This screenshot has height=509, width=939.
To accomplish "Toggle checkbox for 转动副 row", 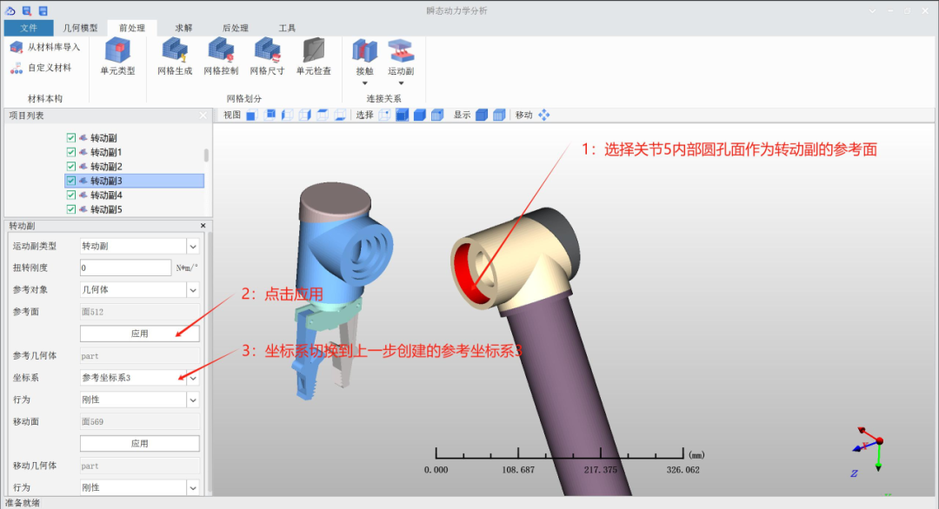I will click(x=71, y=137).
